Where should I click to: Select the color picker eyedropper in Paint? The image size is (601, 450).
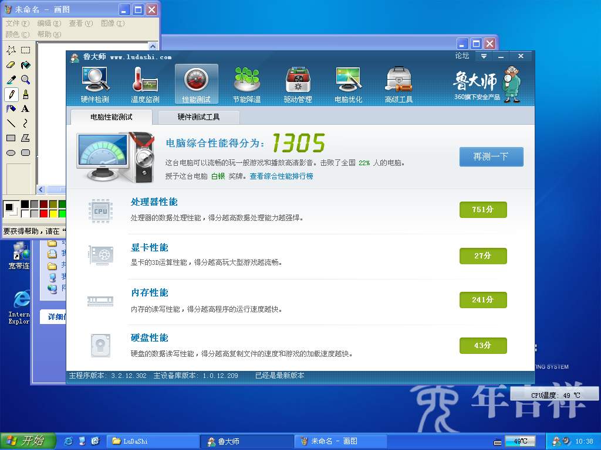point(11,80)
